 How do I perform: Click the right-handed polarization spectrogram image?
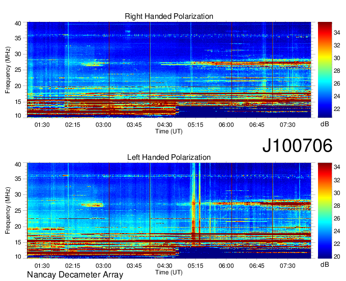point(169,70)
